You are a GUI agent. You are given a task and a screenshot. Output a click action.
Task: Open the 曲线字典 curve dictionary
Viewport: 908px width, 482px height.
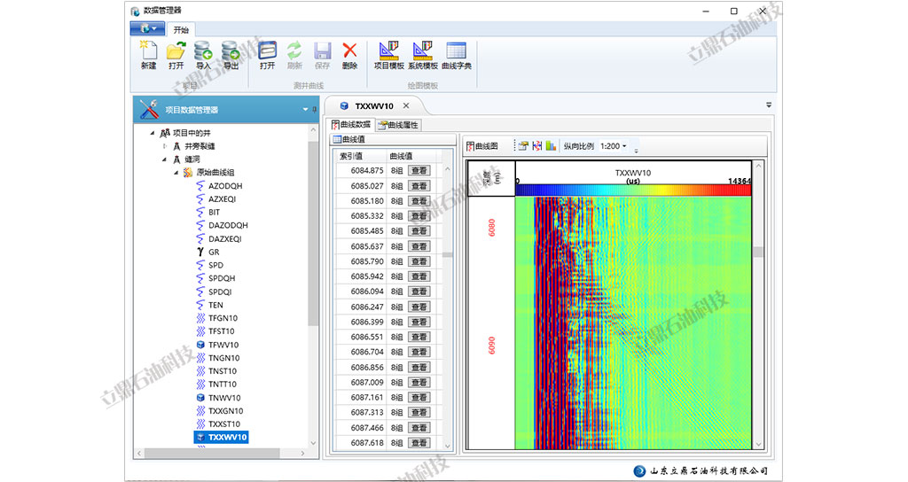[x=457, y=56]
